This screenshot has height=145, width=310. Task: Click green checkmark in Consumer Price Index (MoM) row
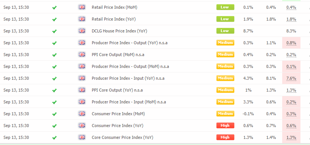pyautogui.click(x=54, y=114)
